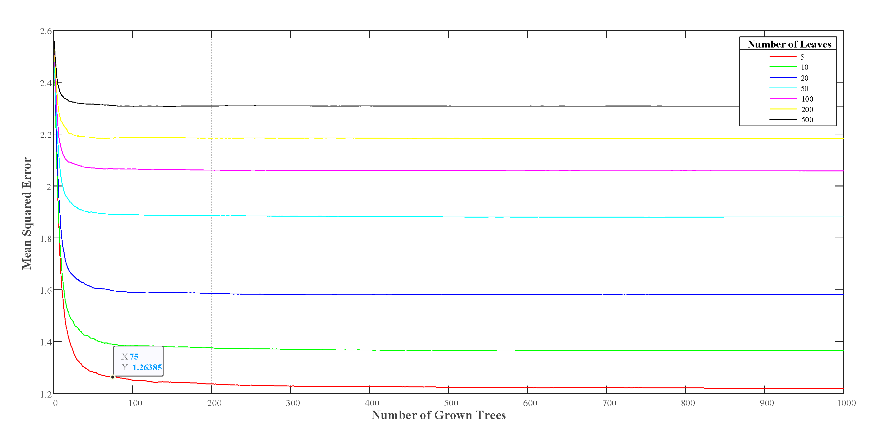Image resolution: width=873 pixels, height=448 pixels.
Task: Click the black data point marker on red curve
Action: point(113,377)
